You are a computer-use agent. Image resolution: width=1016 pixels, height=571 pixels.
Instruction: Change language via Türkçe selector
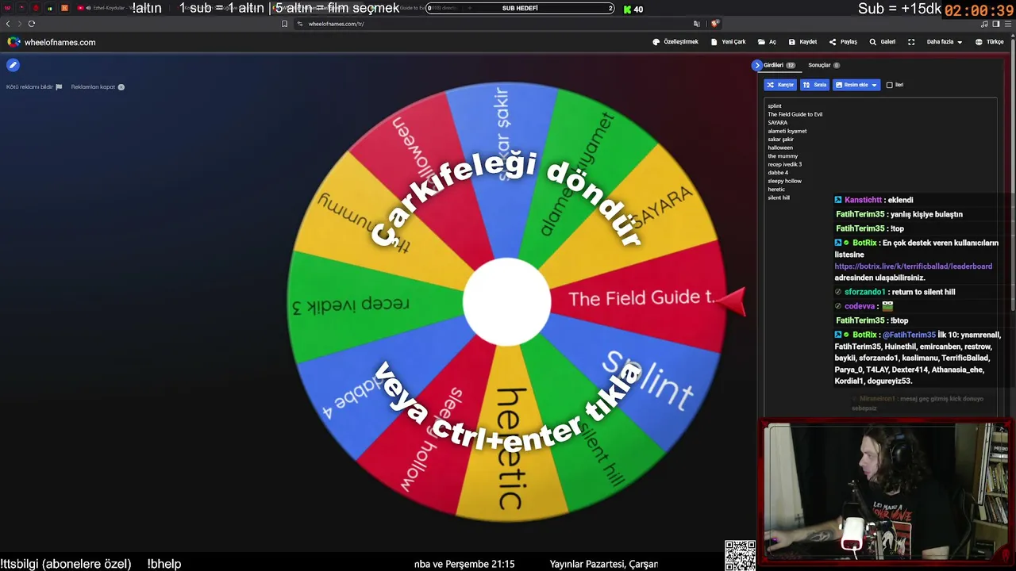point(990,42)
